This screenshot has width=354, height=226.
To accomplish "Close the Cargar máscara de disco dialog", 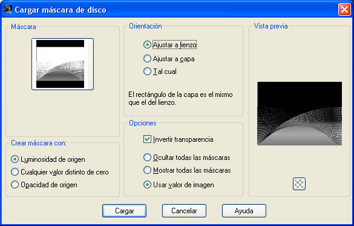I will pos(344,10).
